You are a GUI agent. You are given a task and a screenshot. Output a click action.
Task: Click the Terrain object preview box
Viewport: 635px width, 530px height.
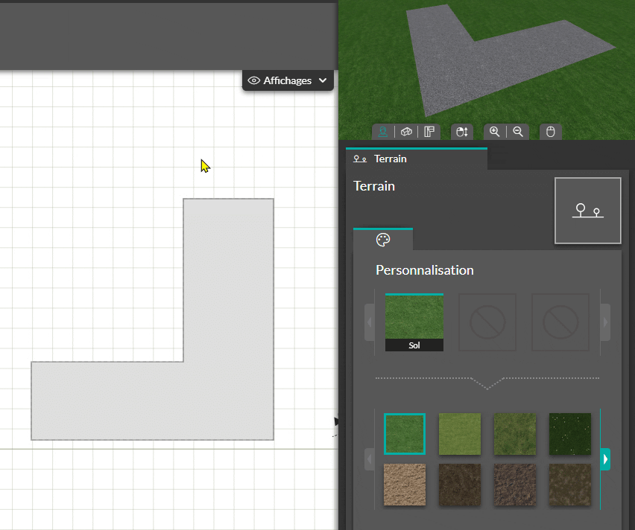point(587,211)
